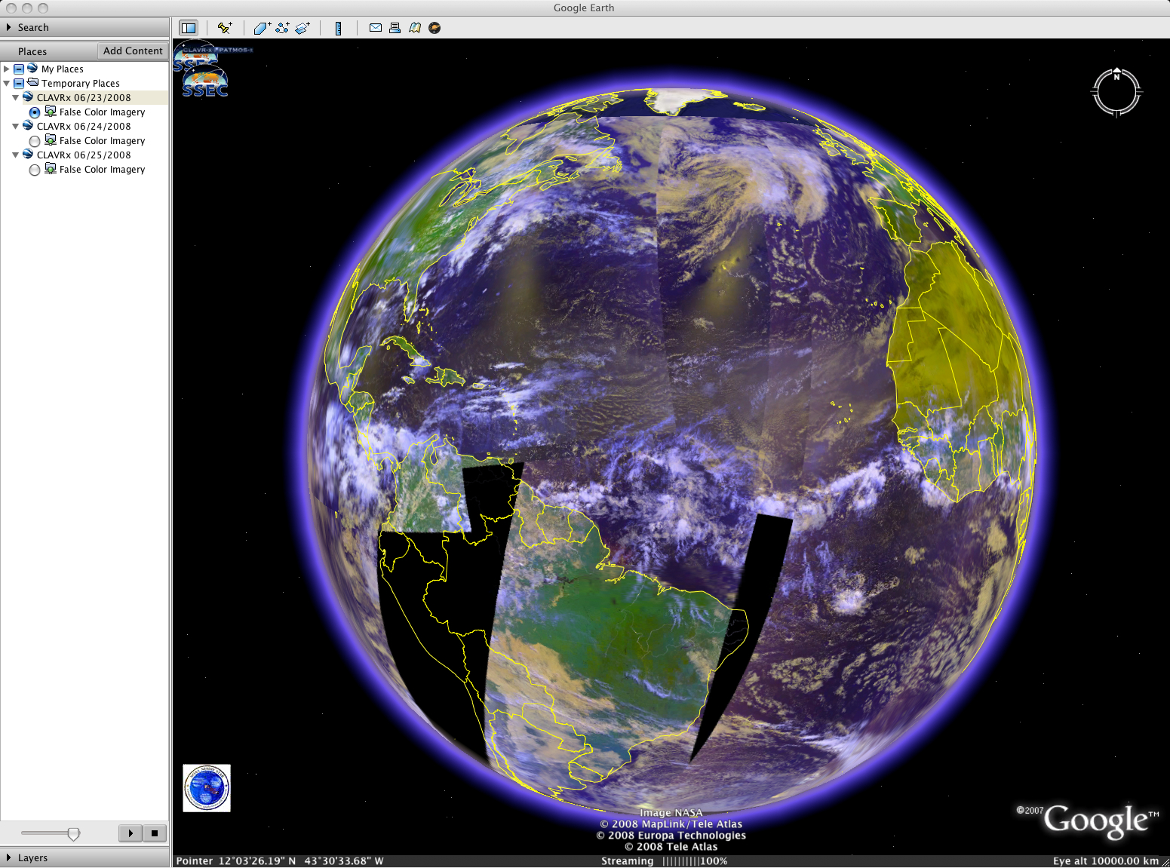1170x868 pixels.
Task: Add an image overlay from the toolbar
Action: pos(302,28)
